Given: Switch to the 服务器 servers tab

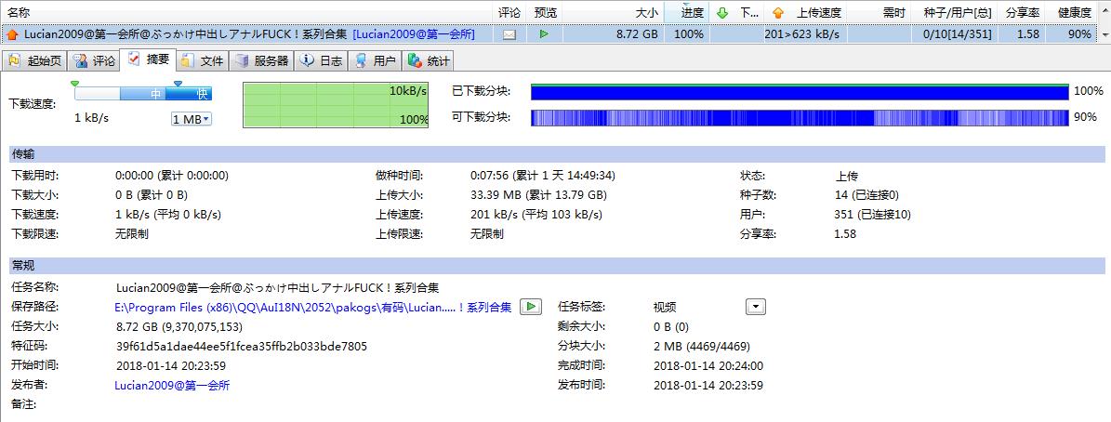Looking at the screenshot, I should click(x=262, y=61).
